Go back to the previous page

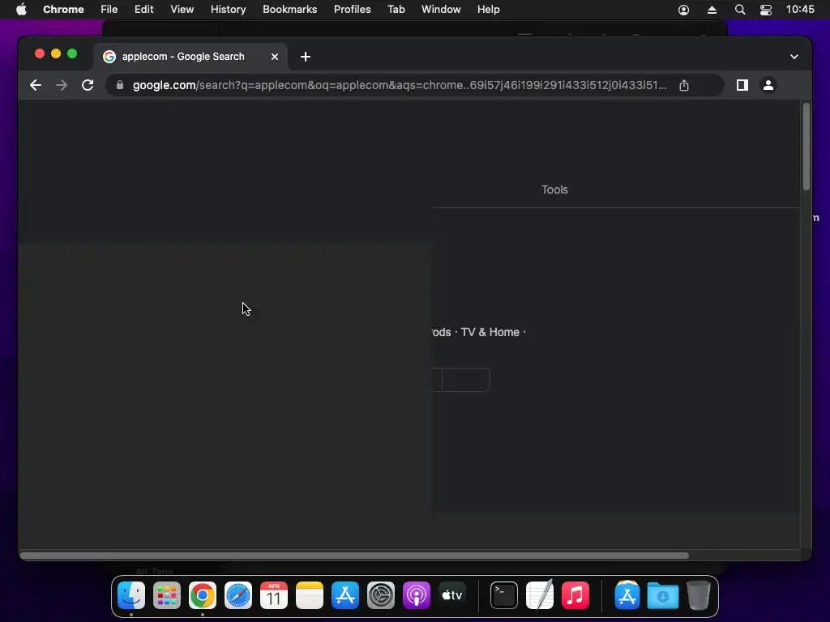[36, 85]
